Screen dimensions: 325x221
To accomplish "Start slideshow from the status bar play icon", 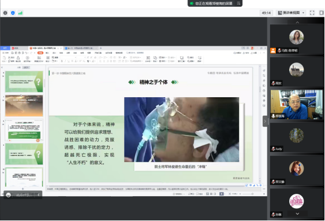I will coord(221,194).
